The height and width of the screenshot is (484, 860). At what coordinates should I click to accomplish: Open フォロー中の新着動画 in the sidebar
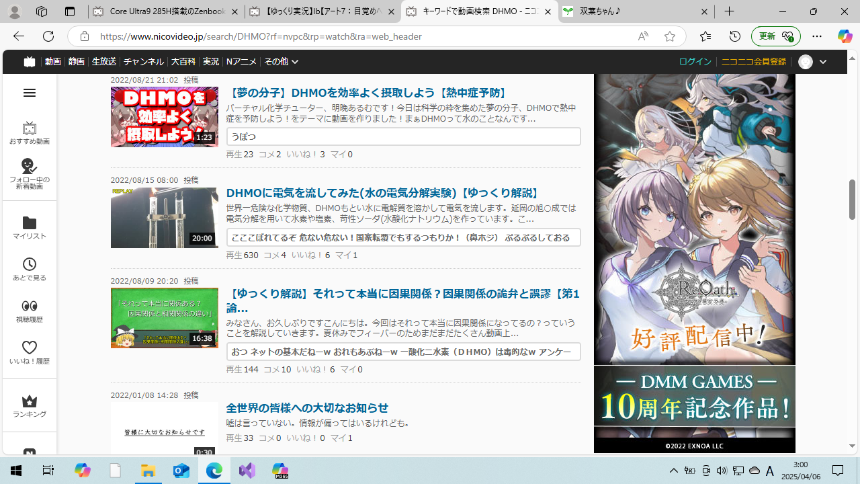coord(29,173)
